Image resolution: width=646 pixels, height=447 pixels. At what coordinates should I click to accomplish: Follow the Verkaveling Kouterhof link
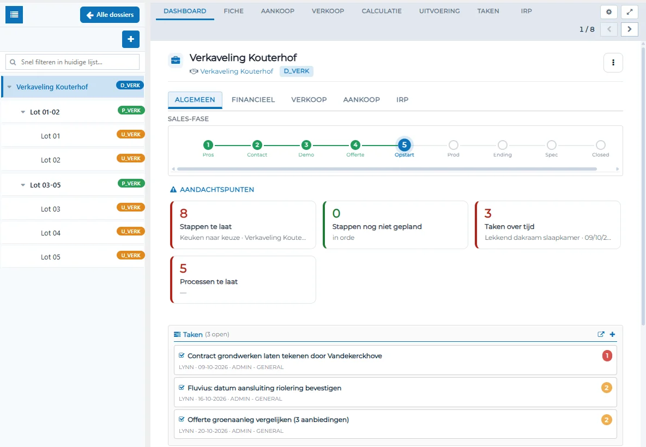237,71
